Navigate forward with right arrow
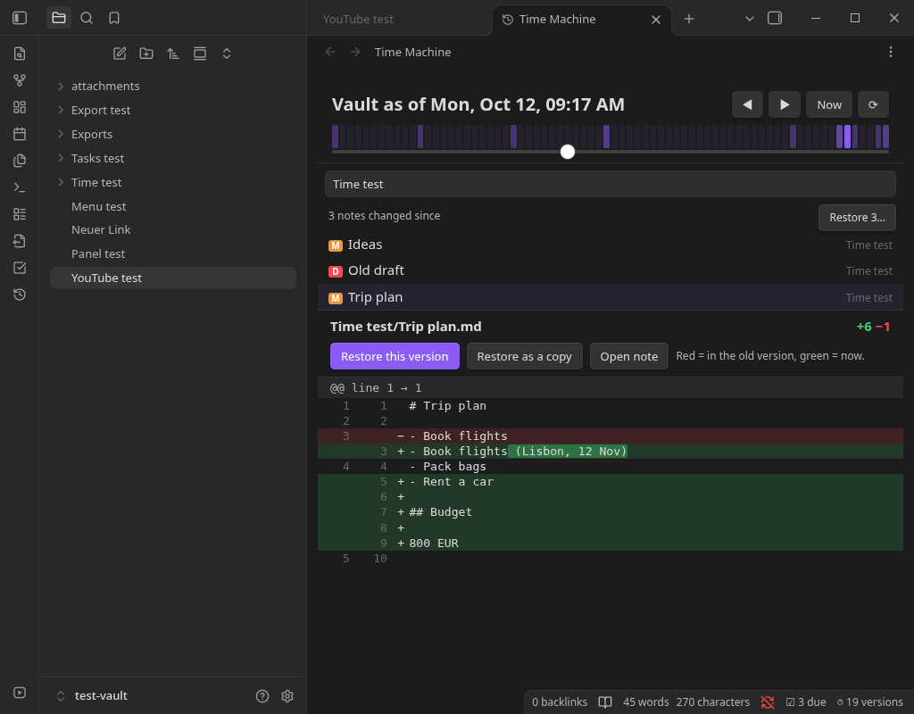The height and width of the screenshot is (714, 914). tap(355, 52)
